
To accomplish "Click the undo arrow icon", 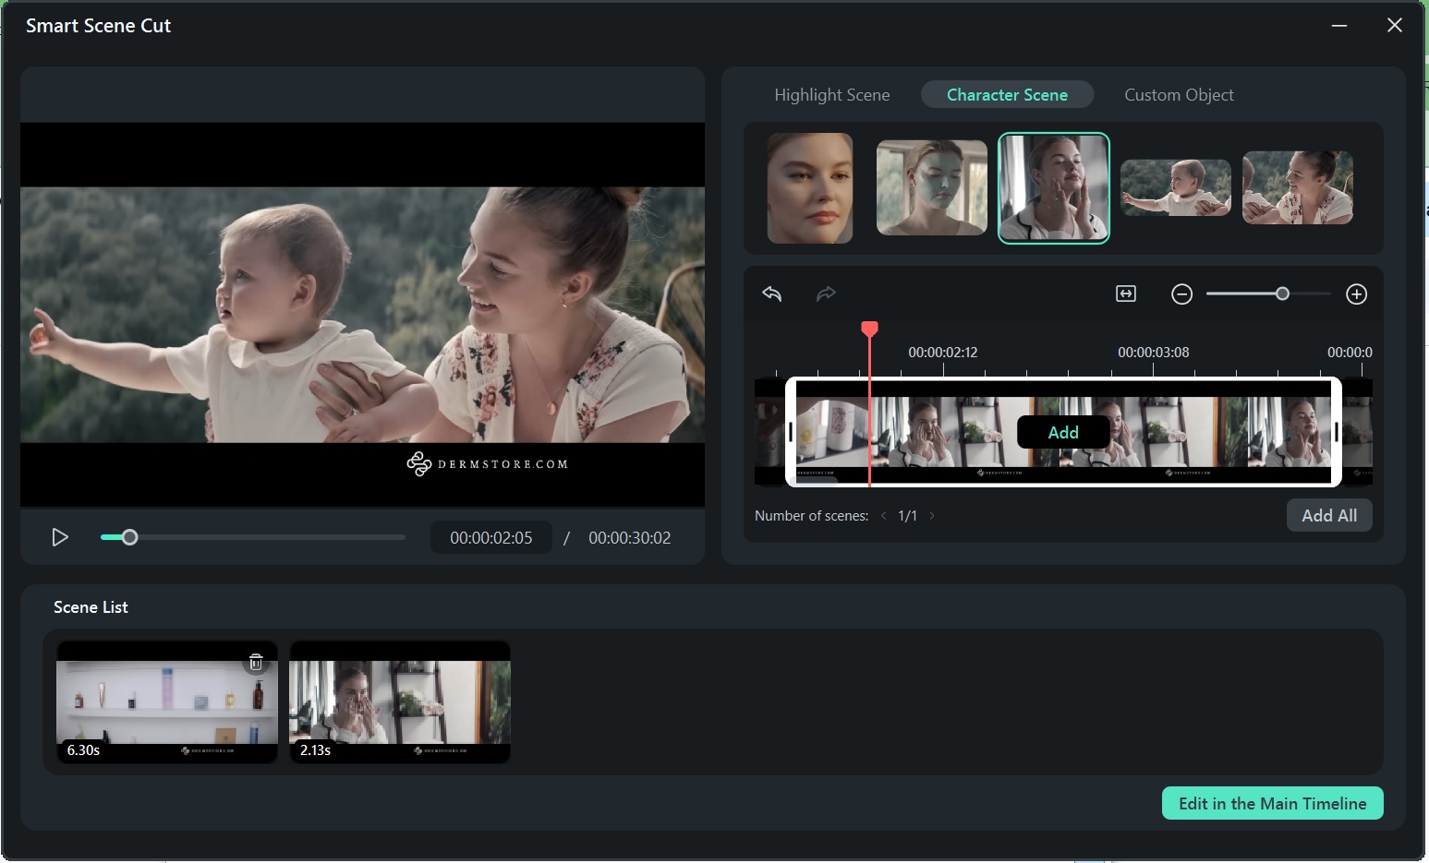I will [x=772, y=294].
